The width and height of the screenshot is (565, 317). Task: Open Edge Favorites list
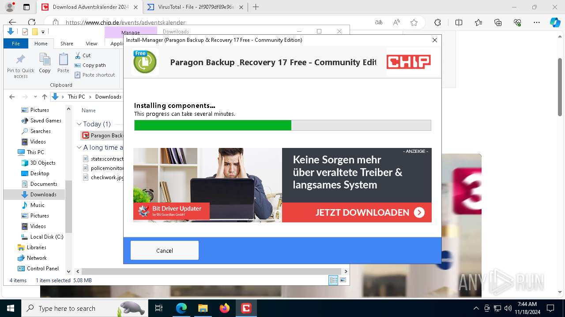tap(478, 22)
